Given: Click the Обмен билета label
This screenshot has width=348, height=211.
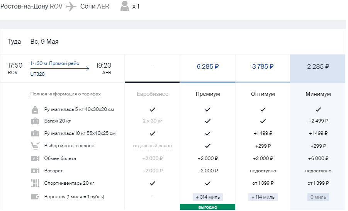Looking at the screenshot, I should click(60, 158).
